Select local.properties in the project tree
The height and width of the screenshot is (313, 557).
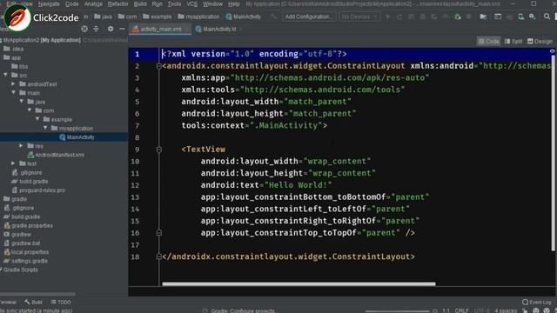tap(30, 252)
